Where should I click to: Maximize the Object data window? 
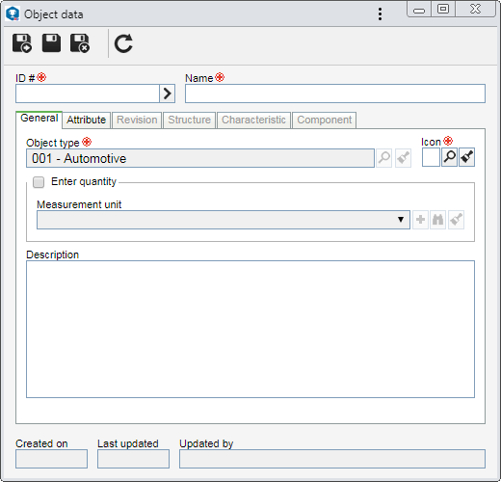[x=443, y=9]
